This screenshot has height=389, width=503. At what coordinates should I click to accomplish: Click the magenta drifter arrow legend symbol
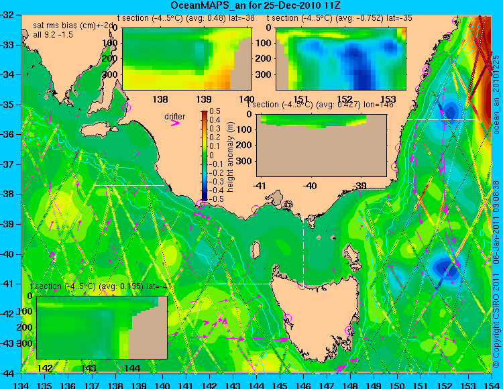(x=175, y=123)
